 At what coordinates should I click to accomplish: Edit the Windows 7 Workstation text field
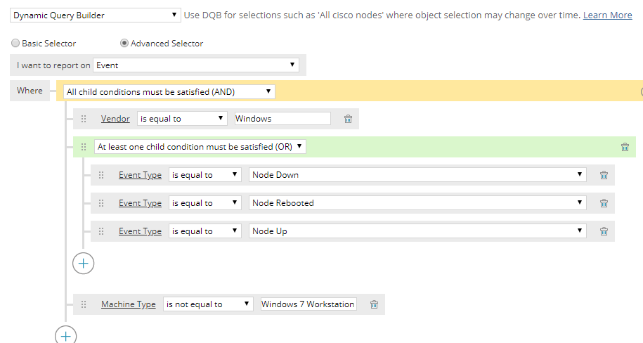click(308, 304)
